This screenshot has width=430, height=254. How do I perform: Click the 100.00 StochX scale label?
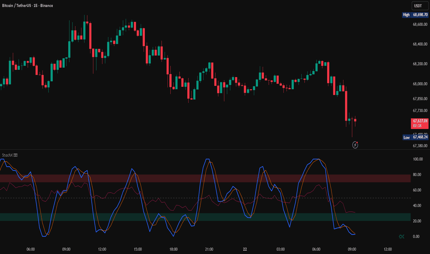[x=418, y=159]
